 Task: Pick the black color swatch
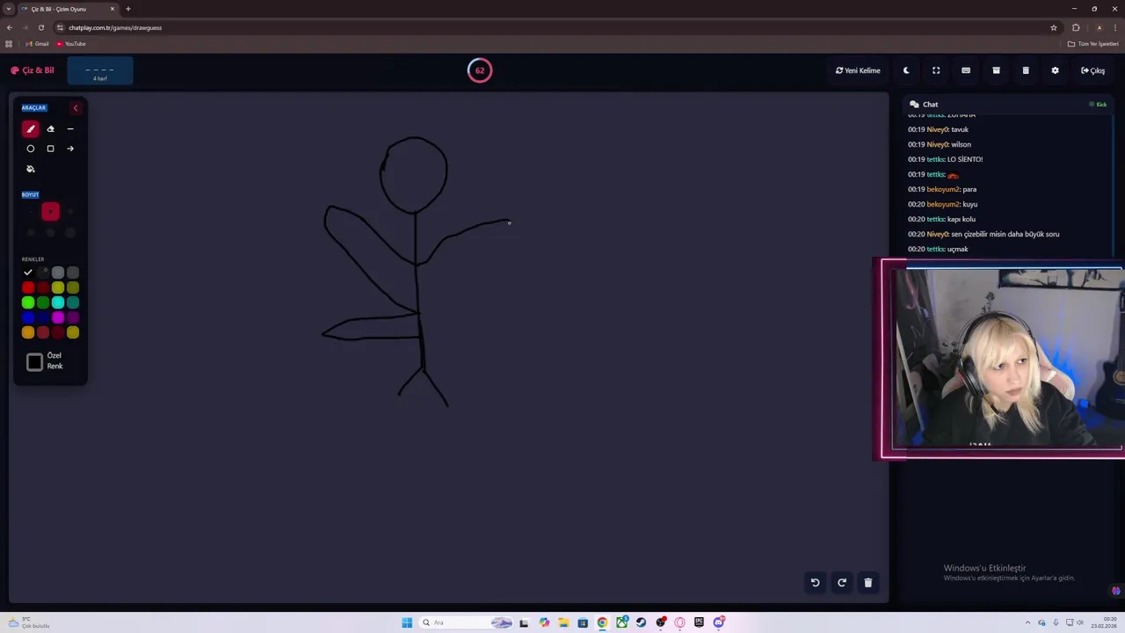[x=28, y=273]
